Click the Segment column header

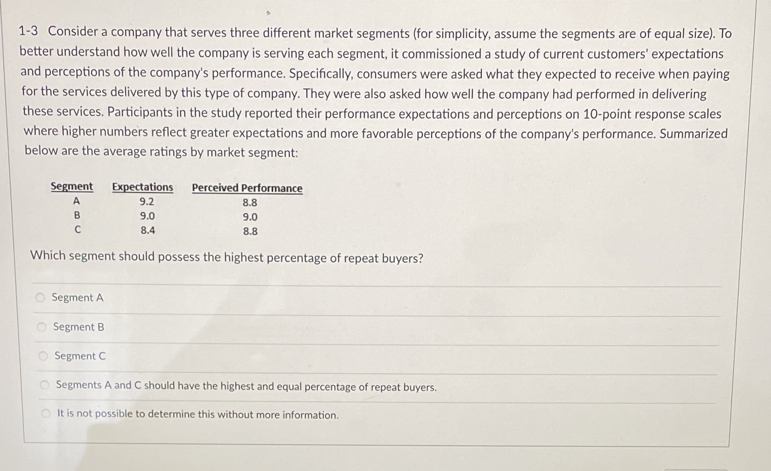pyautogui.click(x=71, y=186)
